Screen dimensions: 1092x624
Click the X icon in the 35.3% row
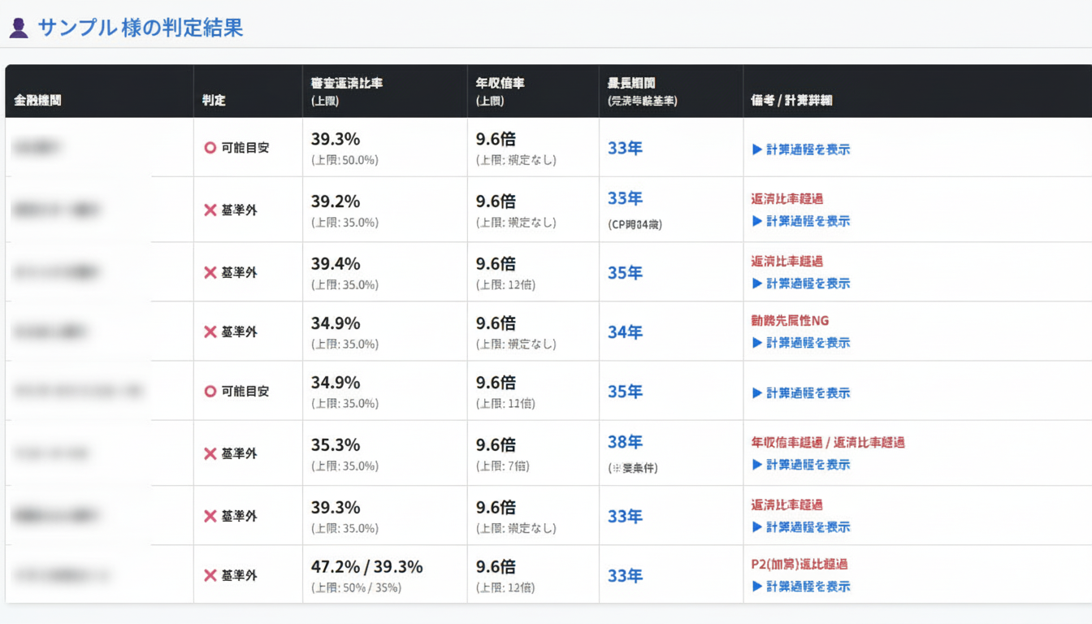pos(210,454)
